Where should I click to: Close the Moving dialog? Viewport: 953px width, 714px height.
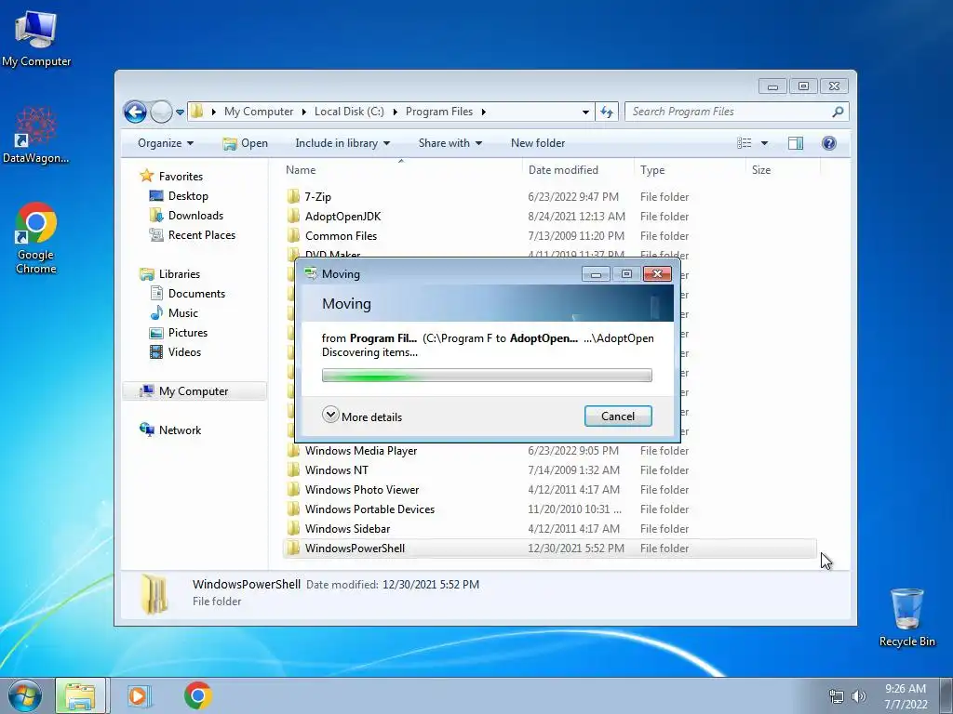pos(657,274)
